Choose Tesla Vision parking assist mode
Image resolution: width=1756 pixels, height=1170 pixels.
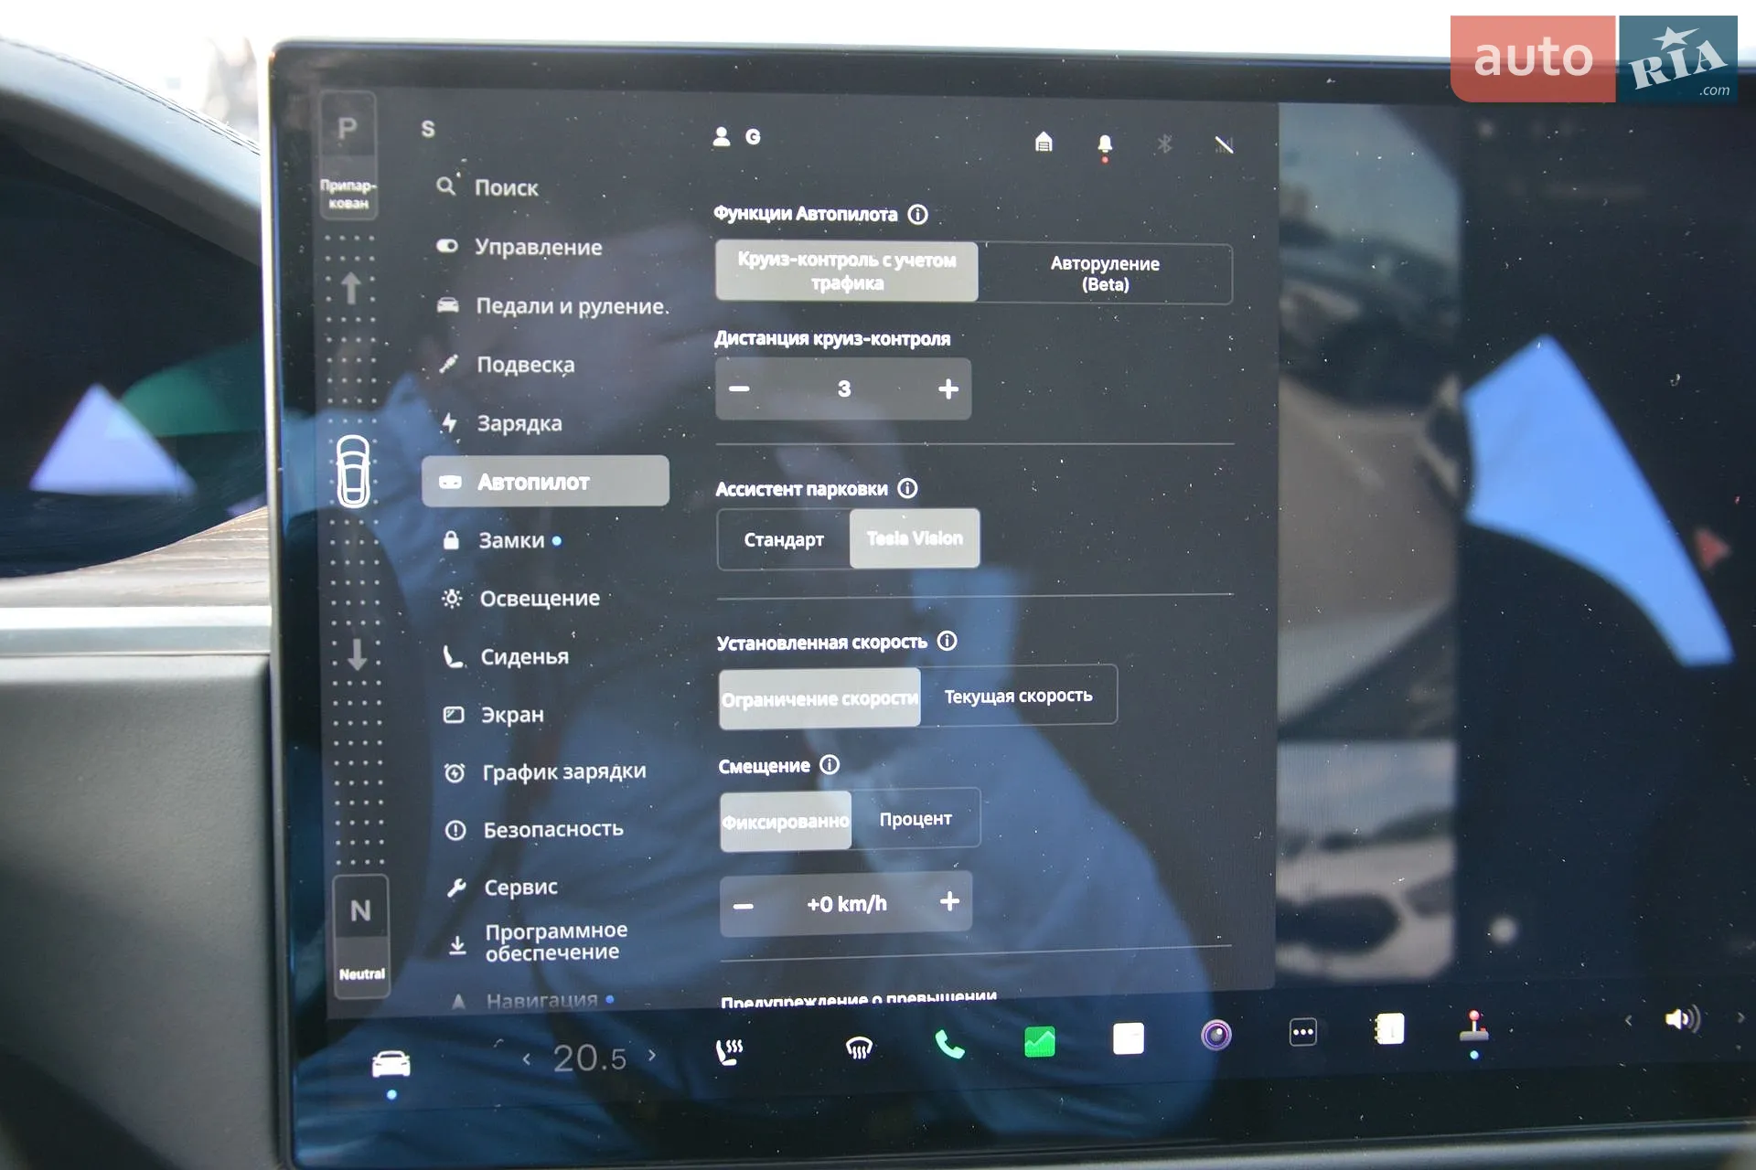click(915, 538)
